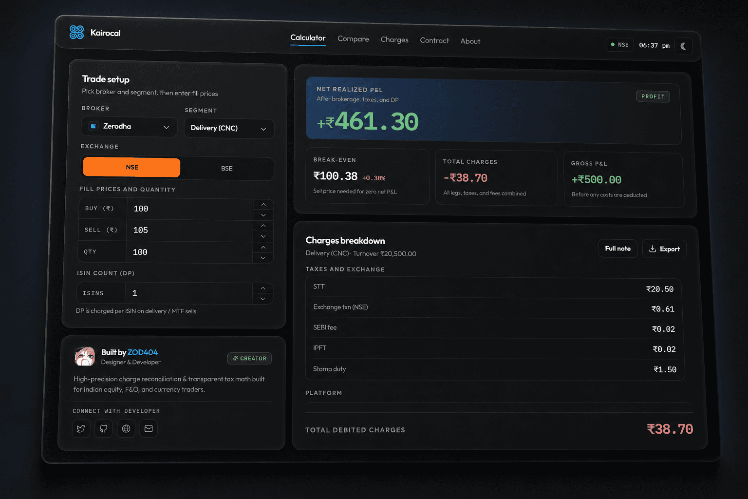
Task: Click the +0.38% break-even percentage
Action: [374, 178]
